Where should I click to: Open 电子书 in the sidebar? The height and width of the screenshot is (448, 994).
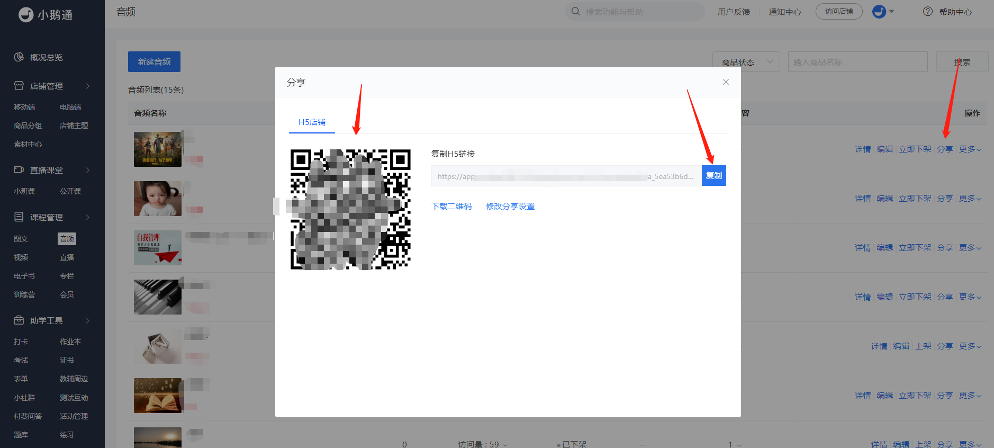coord(24,276)
